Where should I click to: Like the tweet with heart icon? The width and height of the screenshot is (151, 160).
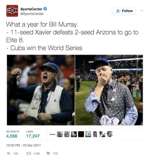48,153
